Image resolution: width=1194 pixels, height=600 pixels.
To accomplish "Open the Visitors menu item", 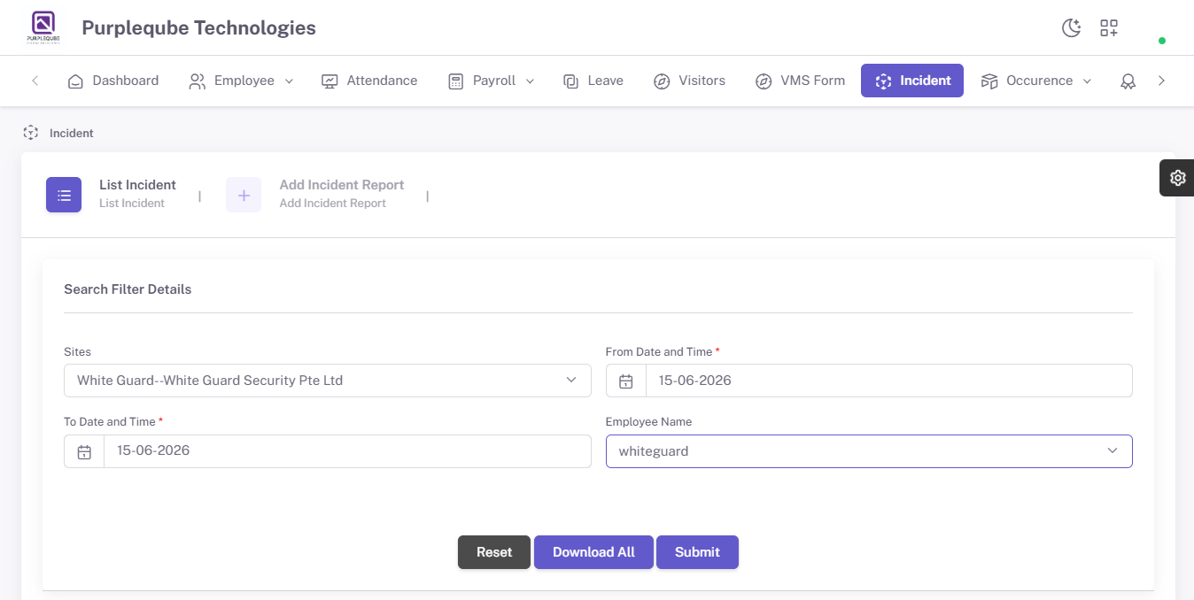I will pyautogui.click(x=689, y=81).
